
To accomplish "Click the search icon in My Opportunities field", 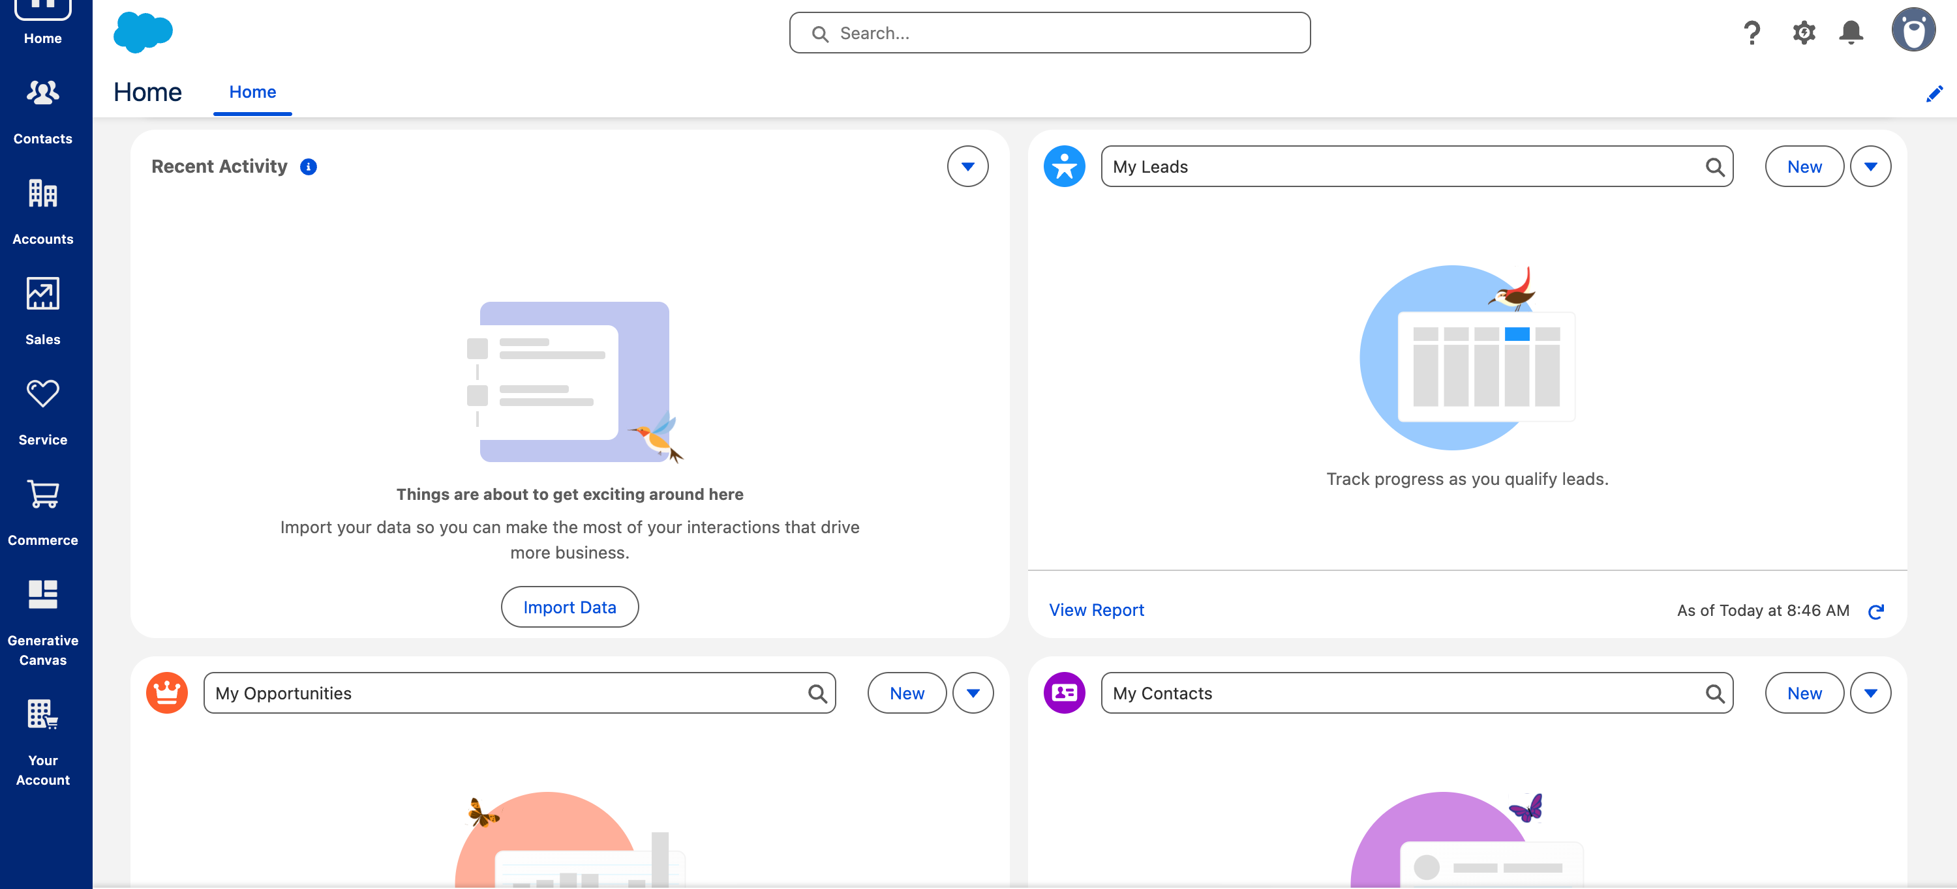I will [x=817, y=693].
